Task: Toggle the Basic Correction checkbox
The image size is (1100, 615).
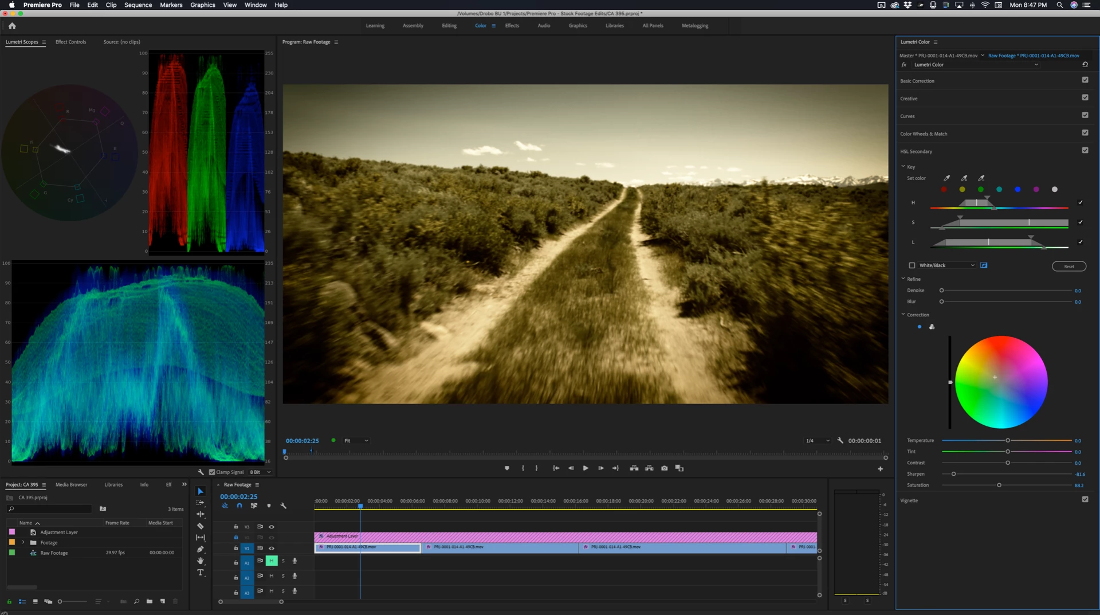Action: [1085, 80]
